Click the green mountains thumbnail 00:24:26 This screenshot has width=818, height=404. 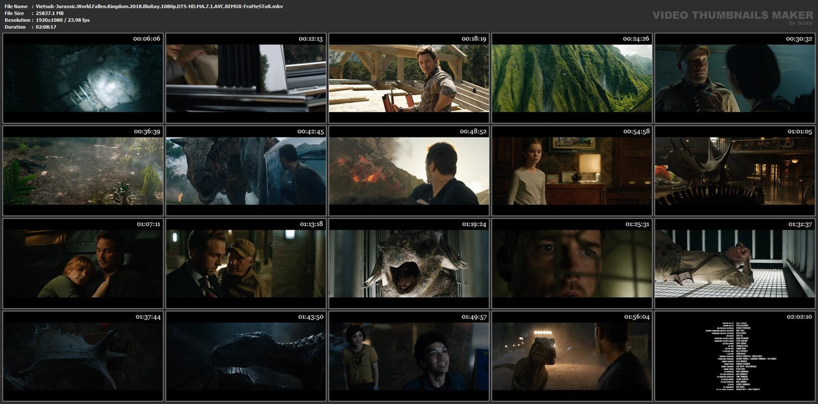coord(572,78)
